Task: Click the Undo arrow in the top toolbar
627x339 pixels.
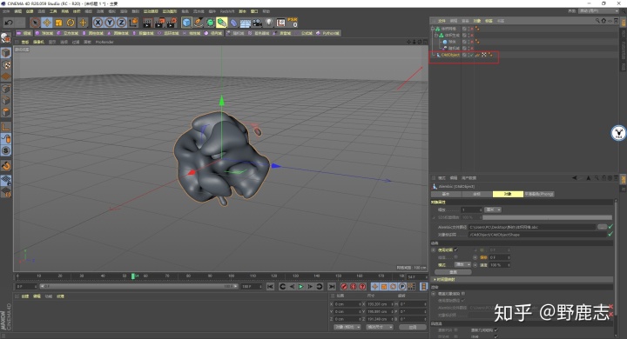Action: pos(8,23)
